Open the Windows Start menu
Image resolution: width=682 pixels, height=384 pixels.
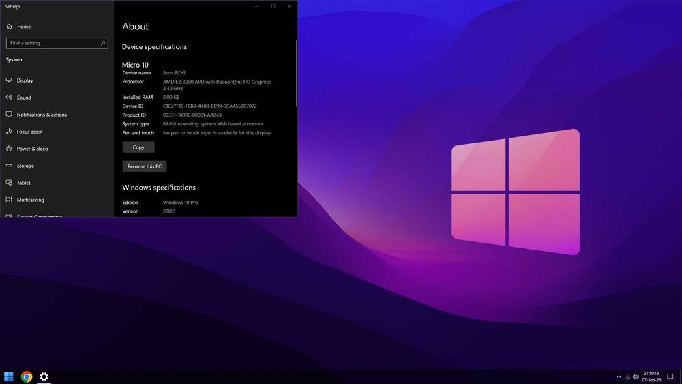[x=9, y=376]
